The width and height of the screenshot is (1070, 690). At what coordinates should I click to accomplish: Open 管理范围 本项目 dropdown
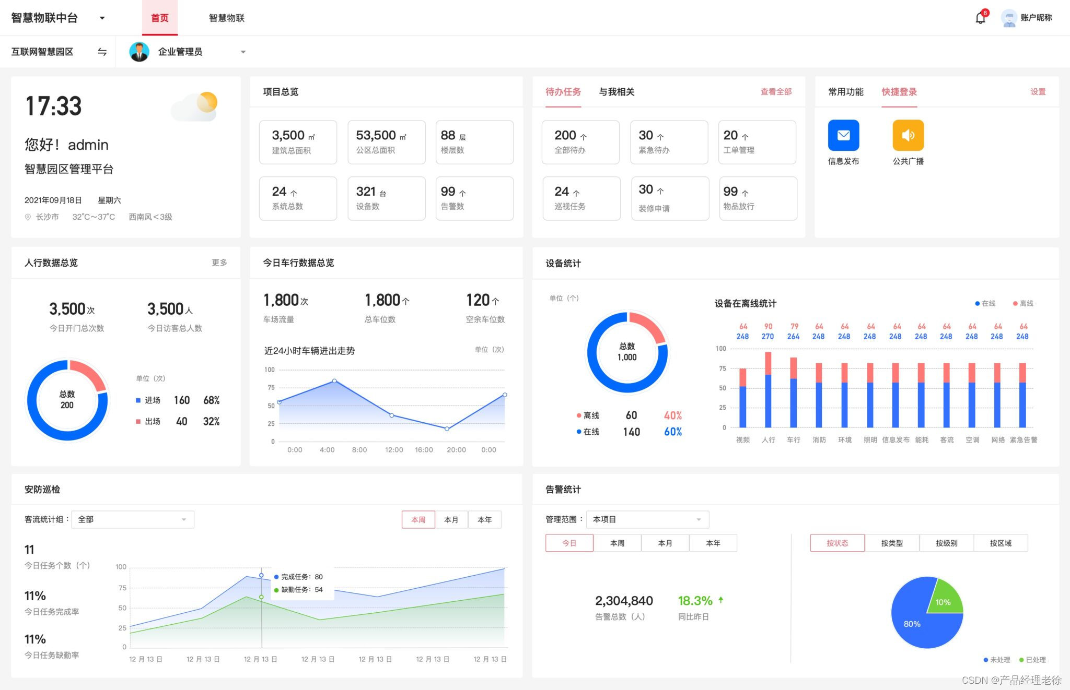647,520
